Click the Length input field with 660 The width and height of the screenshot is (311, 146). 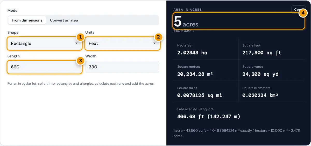pyautogui.click(x=44, y=67)
